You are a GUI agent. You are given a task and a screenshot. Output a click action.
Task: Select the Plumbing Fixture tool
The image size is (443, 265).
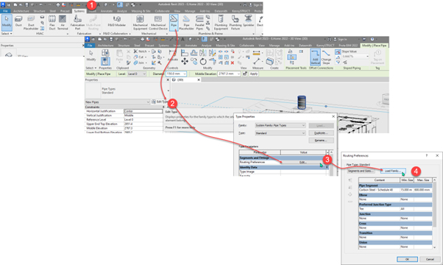click(x=235, y=23)
